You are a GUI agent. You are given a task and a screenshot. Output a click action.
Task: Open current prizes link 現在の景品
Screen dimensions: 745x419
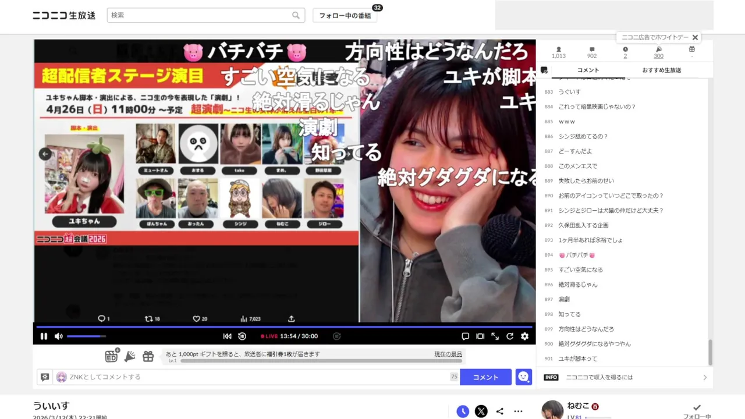tap(448, 354)
